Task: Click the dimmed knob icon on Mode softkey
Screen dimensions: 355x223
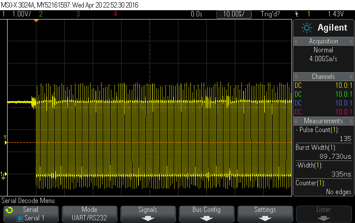Action: click(67, 210)
